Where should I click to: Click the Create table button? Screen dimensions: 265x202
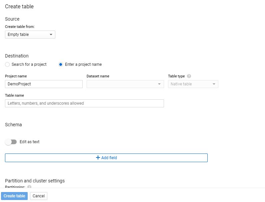click(x=14, y=196)
